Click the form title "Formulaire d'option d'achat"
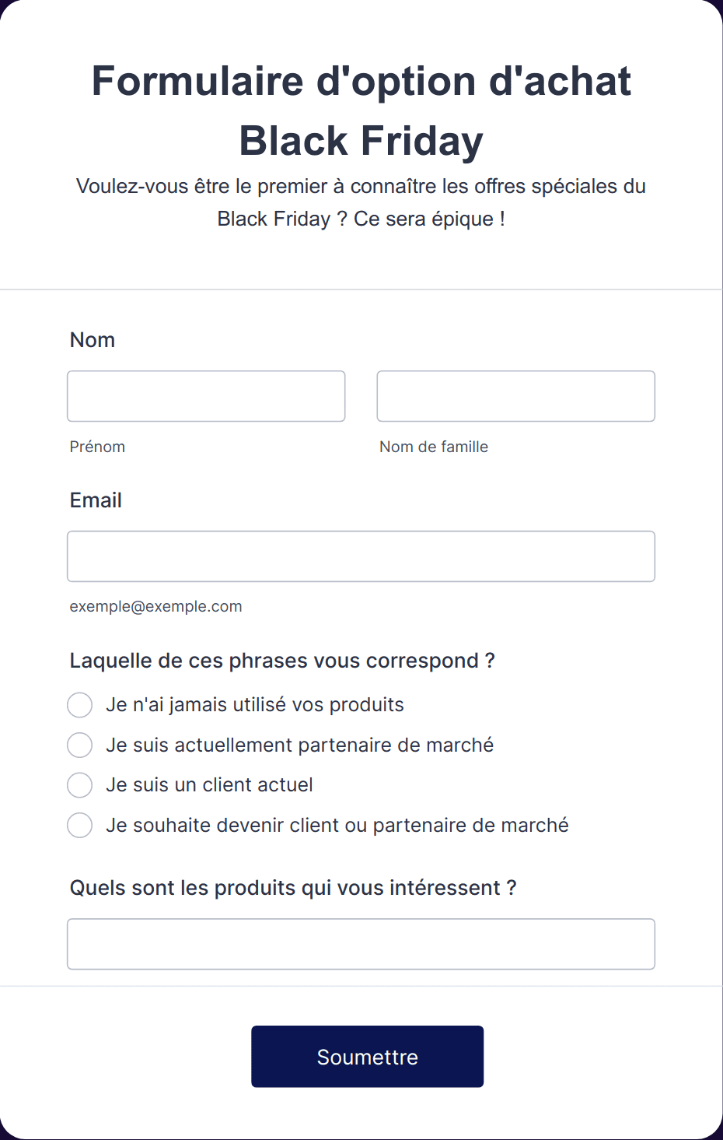This screenshot has height=1140, width=723. pyautogui.click(x=361, y=81)
